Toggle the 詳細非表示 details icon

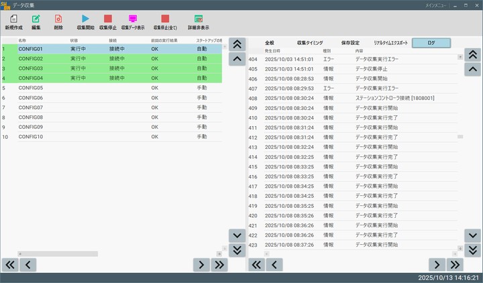pyautogui.click(x=198, y=19)
